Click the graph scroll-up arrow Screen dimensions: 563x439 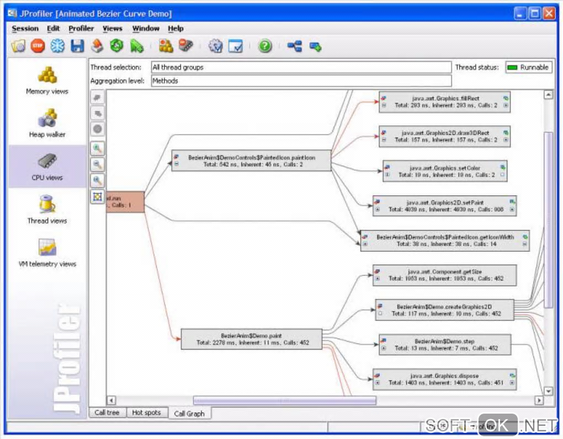tap(548, 95)
